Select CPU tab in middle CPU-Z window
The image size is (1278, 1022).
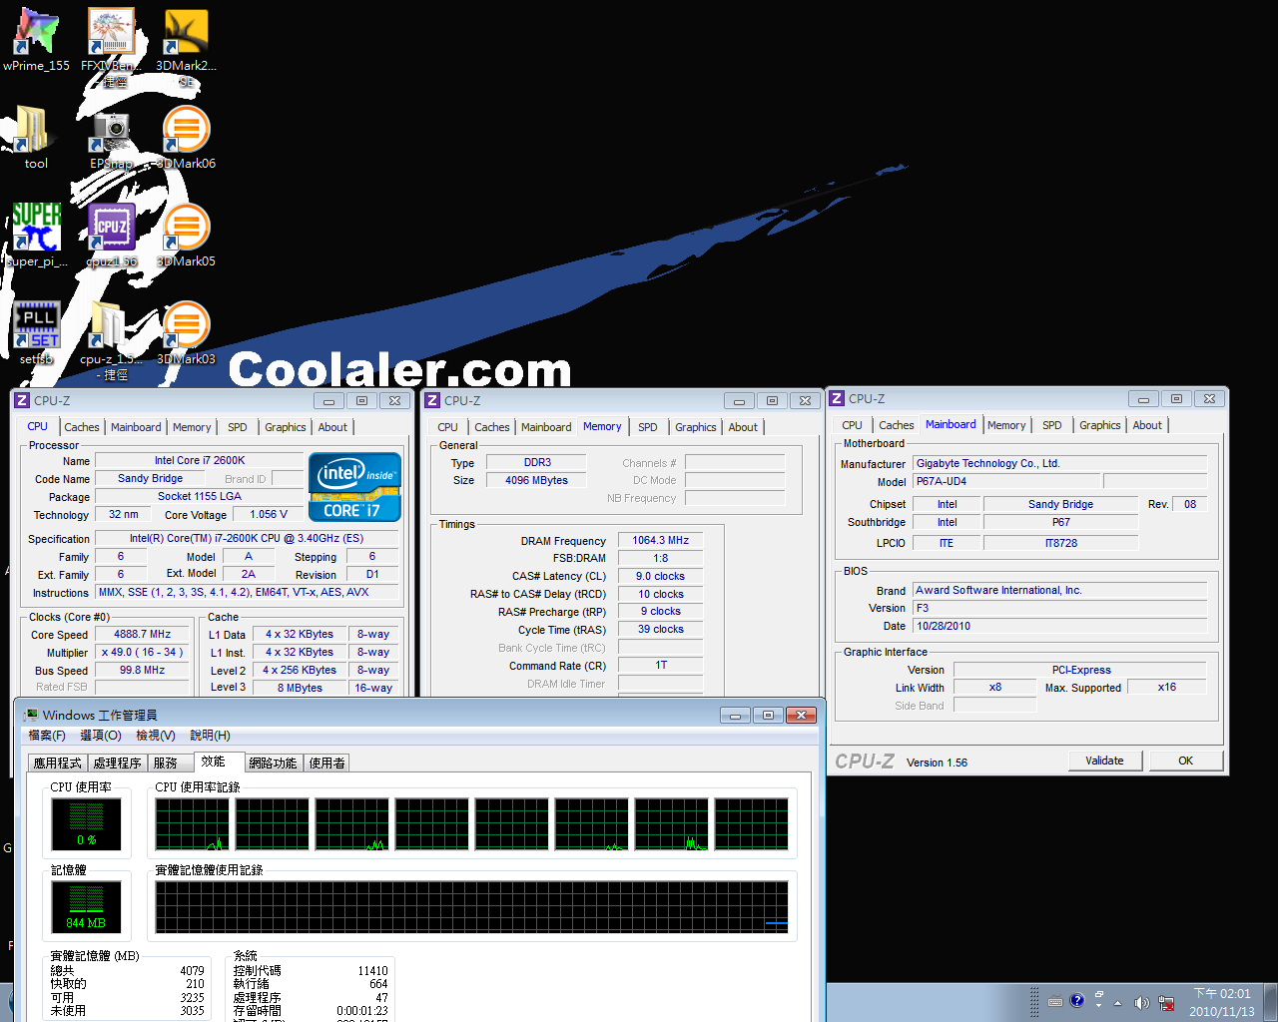coord(448,427)
